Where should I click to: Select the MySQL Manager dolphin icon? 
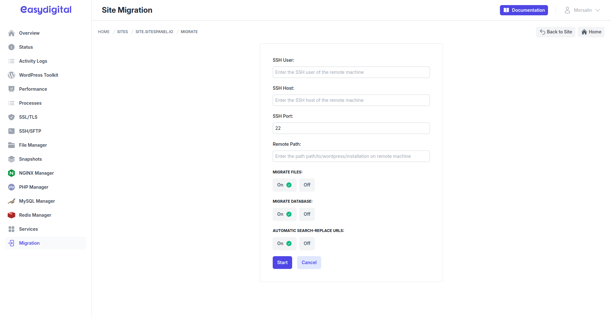click(11, 201)
